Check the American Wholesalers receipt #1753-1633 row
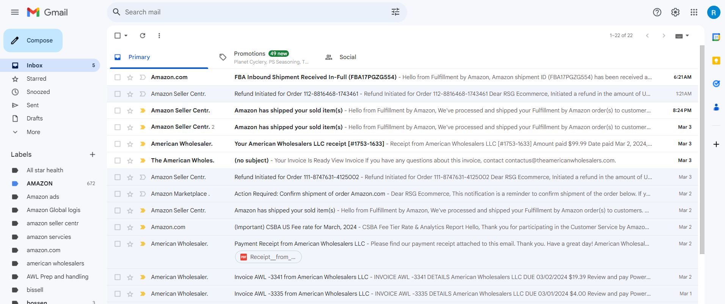 coord(118,144)
